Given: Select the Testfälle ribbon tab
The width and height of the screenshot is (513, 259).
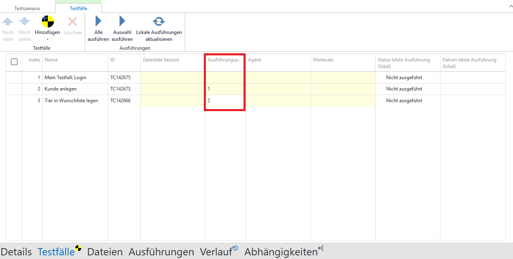Looking at the screenshot, I should (x=78, y=8).
